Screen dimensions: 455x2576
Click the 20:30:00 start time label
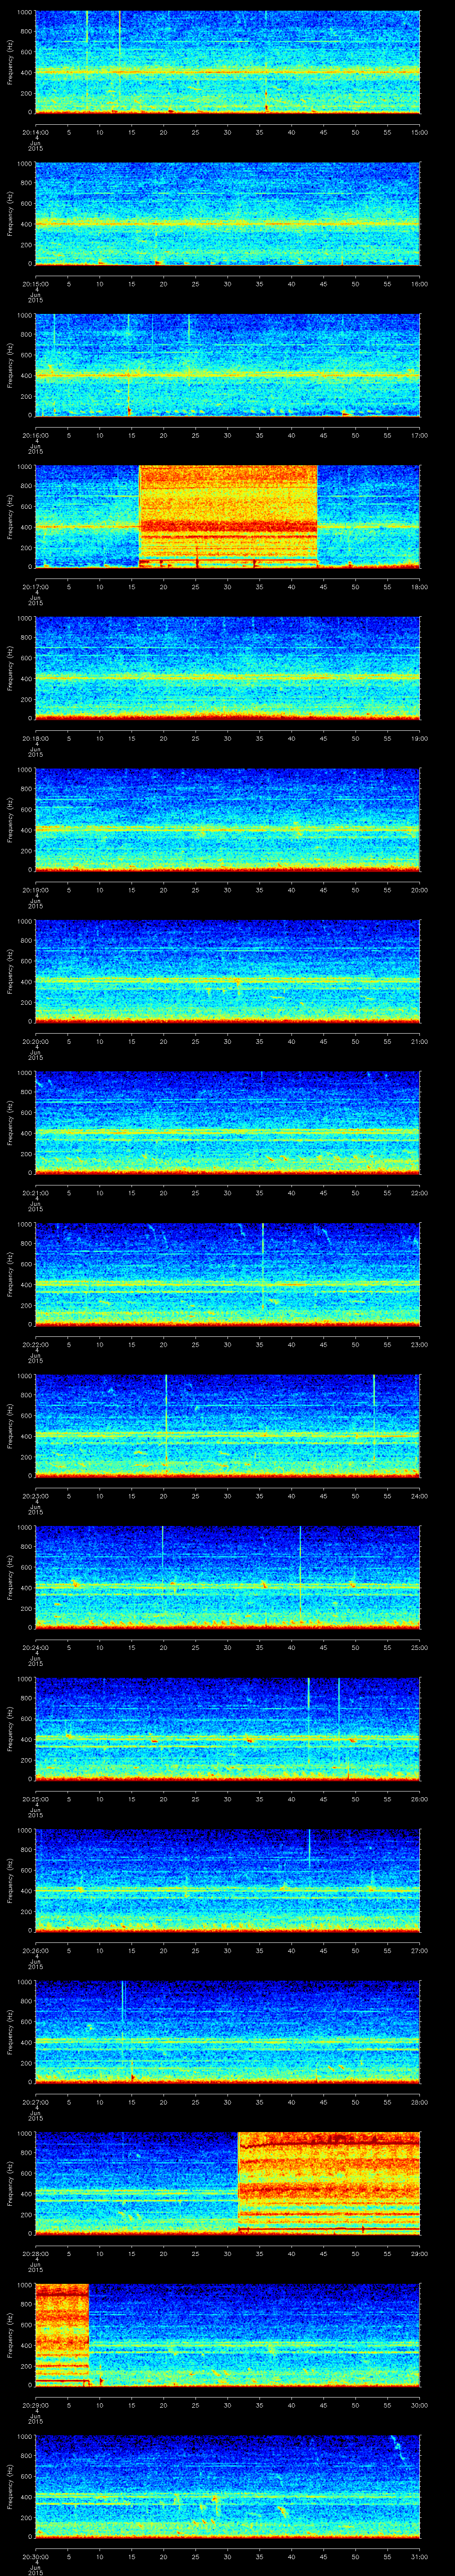pos(35,2556)
